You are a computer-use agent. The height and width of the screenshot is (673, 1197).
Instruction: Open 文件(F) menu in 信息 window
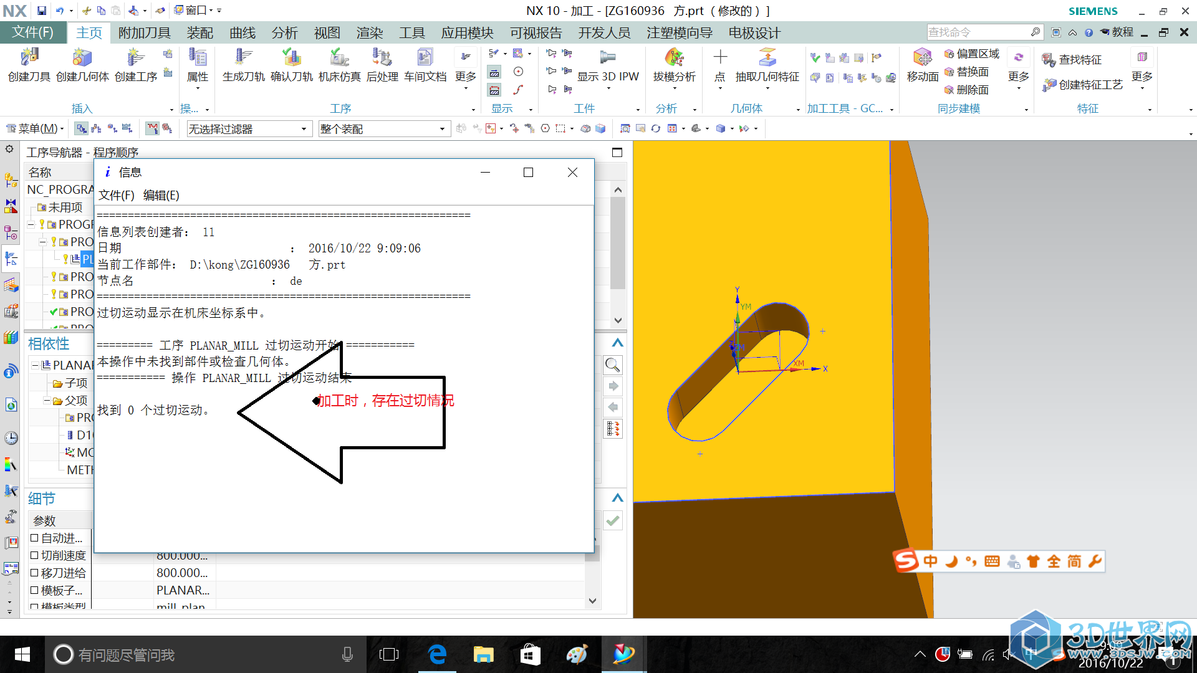click(117, 196)
